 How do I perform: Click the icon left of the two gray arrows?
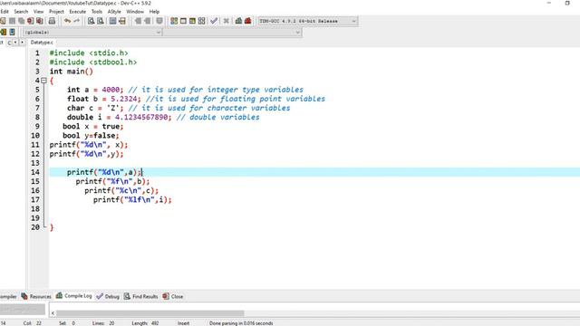(x=122, y=21)
